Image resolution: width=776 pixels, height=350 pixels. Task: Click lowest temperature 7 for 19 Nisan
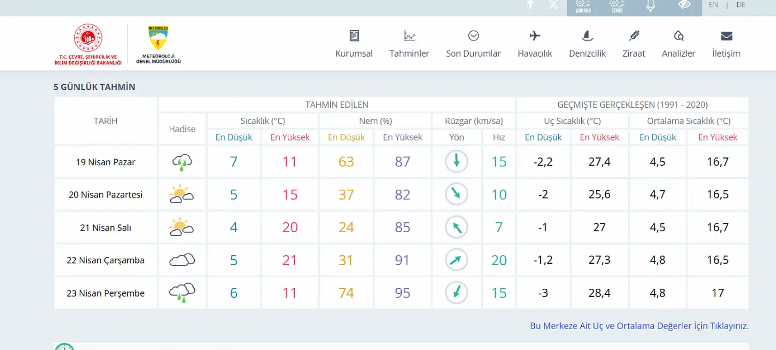point(234,162)
